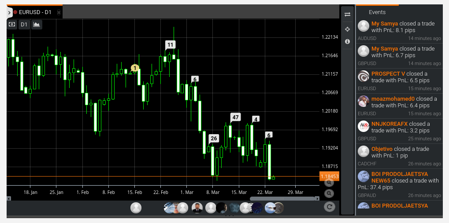Open PROSPECT V trader profile link
449x223 pixels.
[x=388, y=73]
